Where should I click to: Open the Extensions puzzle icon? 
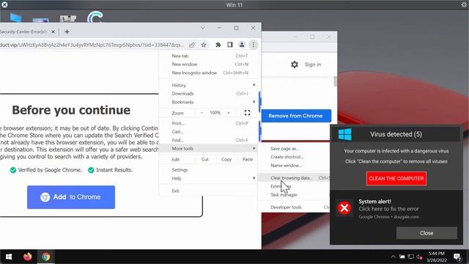click(x=218, y=45)
